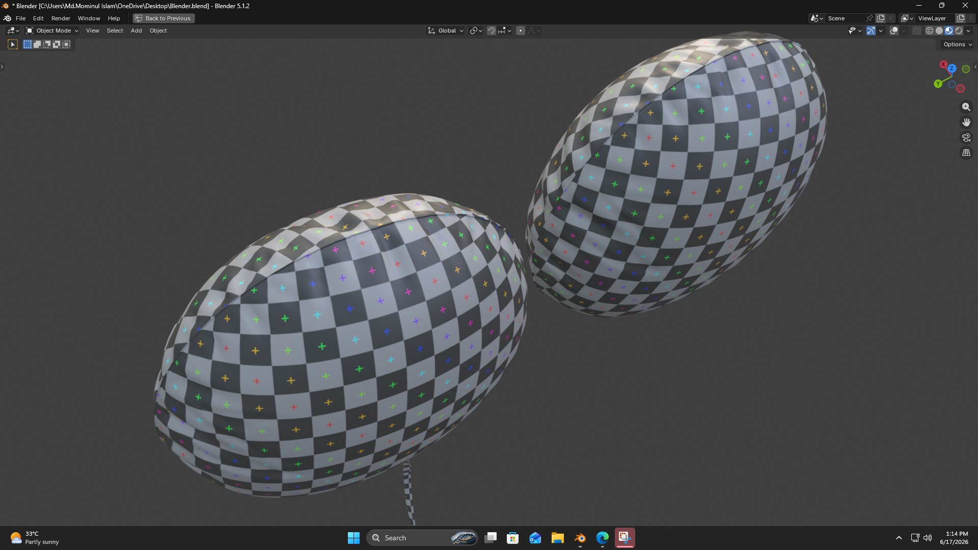
Task: Click the zoom view magnifier icon
Action: (x=966, y=107)
